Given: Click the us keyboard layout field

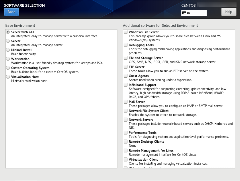Looking at the screenshot, I should tap(194, 13).
